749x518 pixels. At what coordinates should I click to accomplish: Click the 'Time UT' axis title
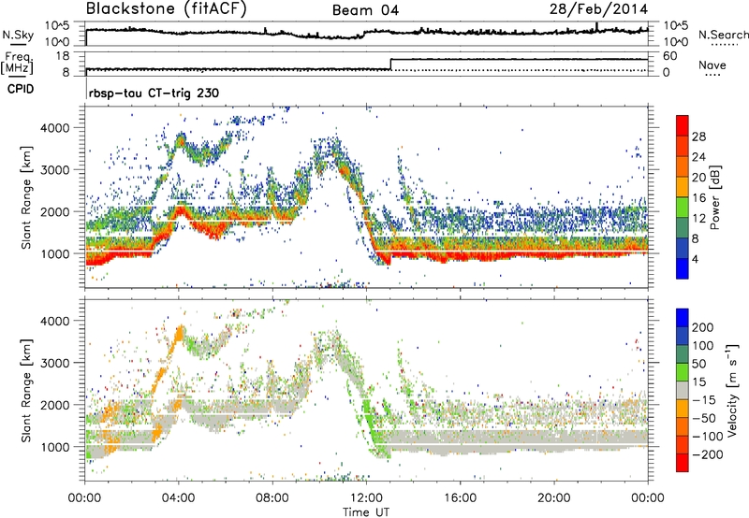(x=366, y=511)
